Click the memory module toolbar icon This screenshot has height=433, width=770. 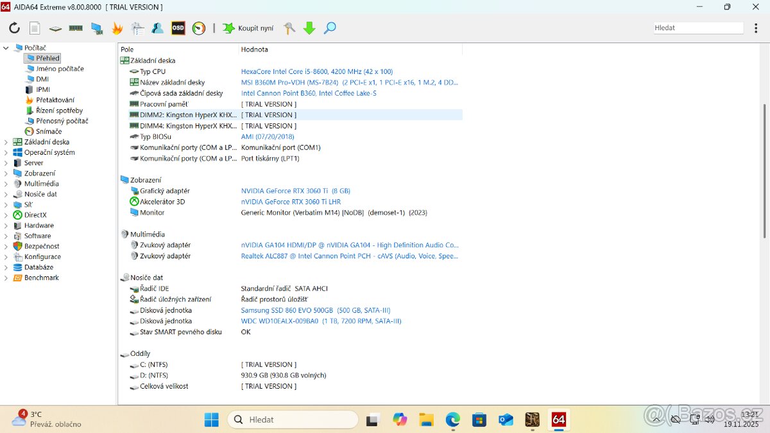click(x=76, y=28)
